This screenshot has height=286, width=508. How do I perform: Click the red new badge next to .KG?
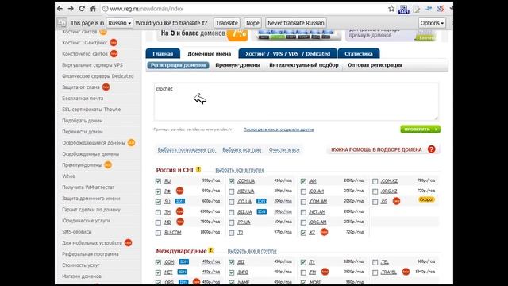[x=396, y=201]
